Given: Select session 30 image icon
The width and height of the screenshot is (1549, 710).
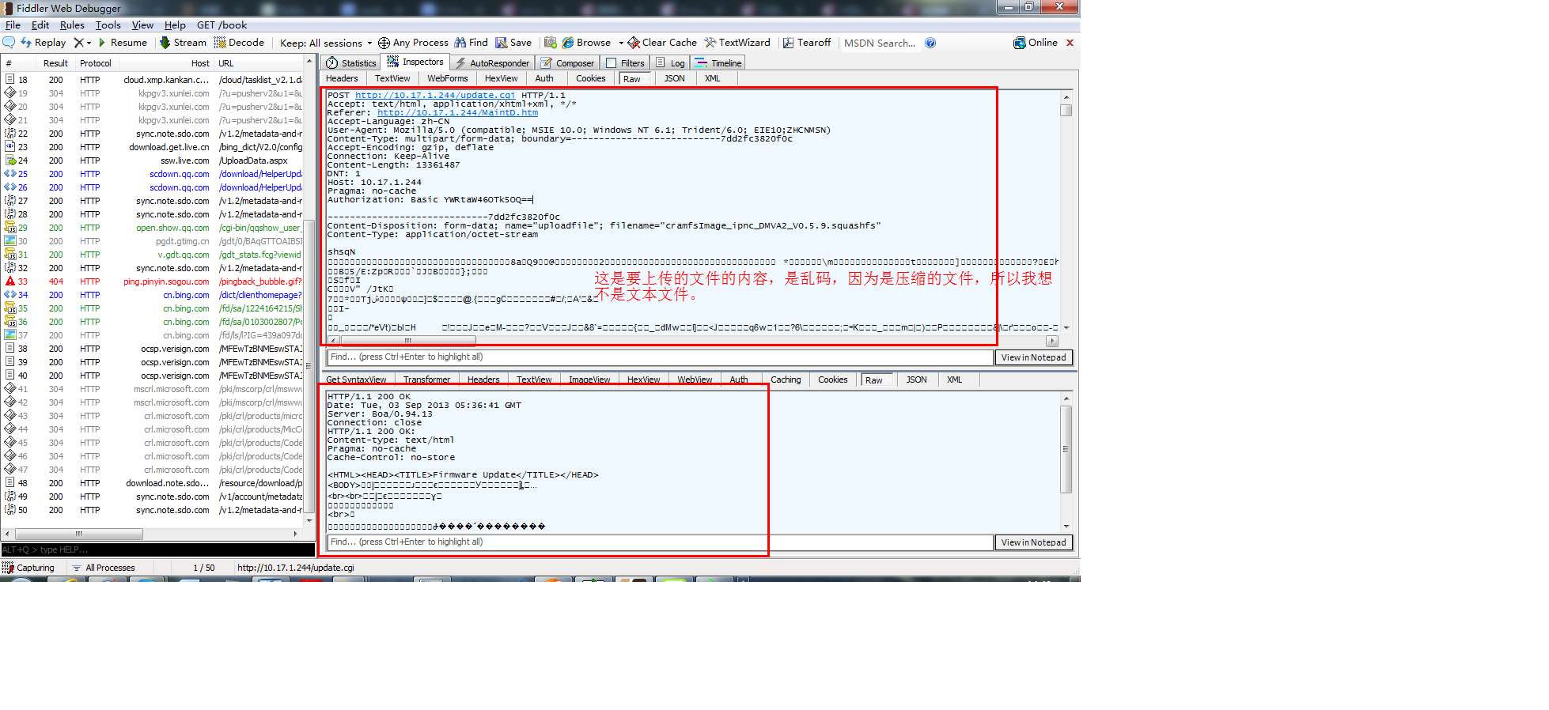Looking at the screenshot, I should [x=10, y=241].
